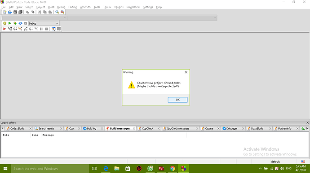
Task: Click OK in the Warning dialog
Action: [x=177, y=100]
